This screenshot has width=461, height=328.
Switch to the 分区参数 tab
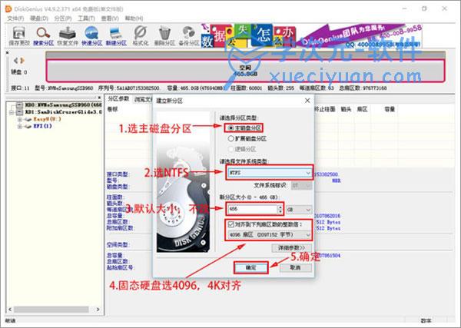coord(118,99)
